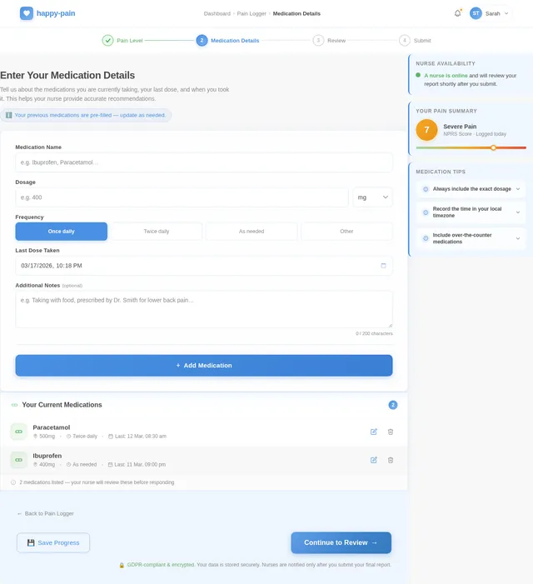The width and height of the screenshot is (533, 584).
Task: Edit the Ibuprofen medication entry
Action: [373, 460]
